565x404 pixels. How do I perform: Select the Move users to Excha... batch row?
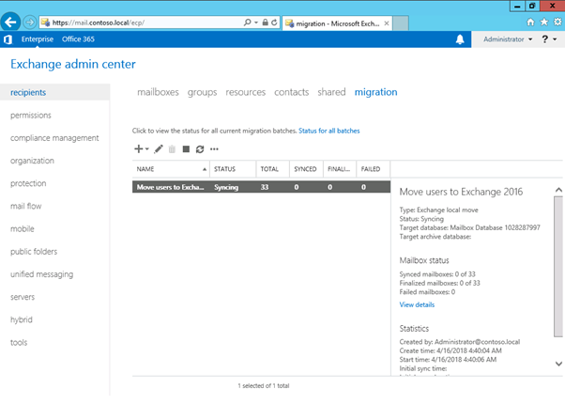pos(261,187)
